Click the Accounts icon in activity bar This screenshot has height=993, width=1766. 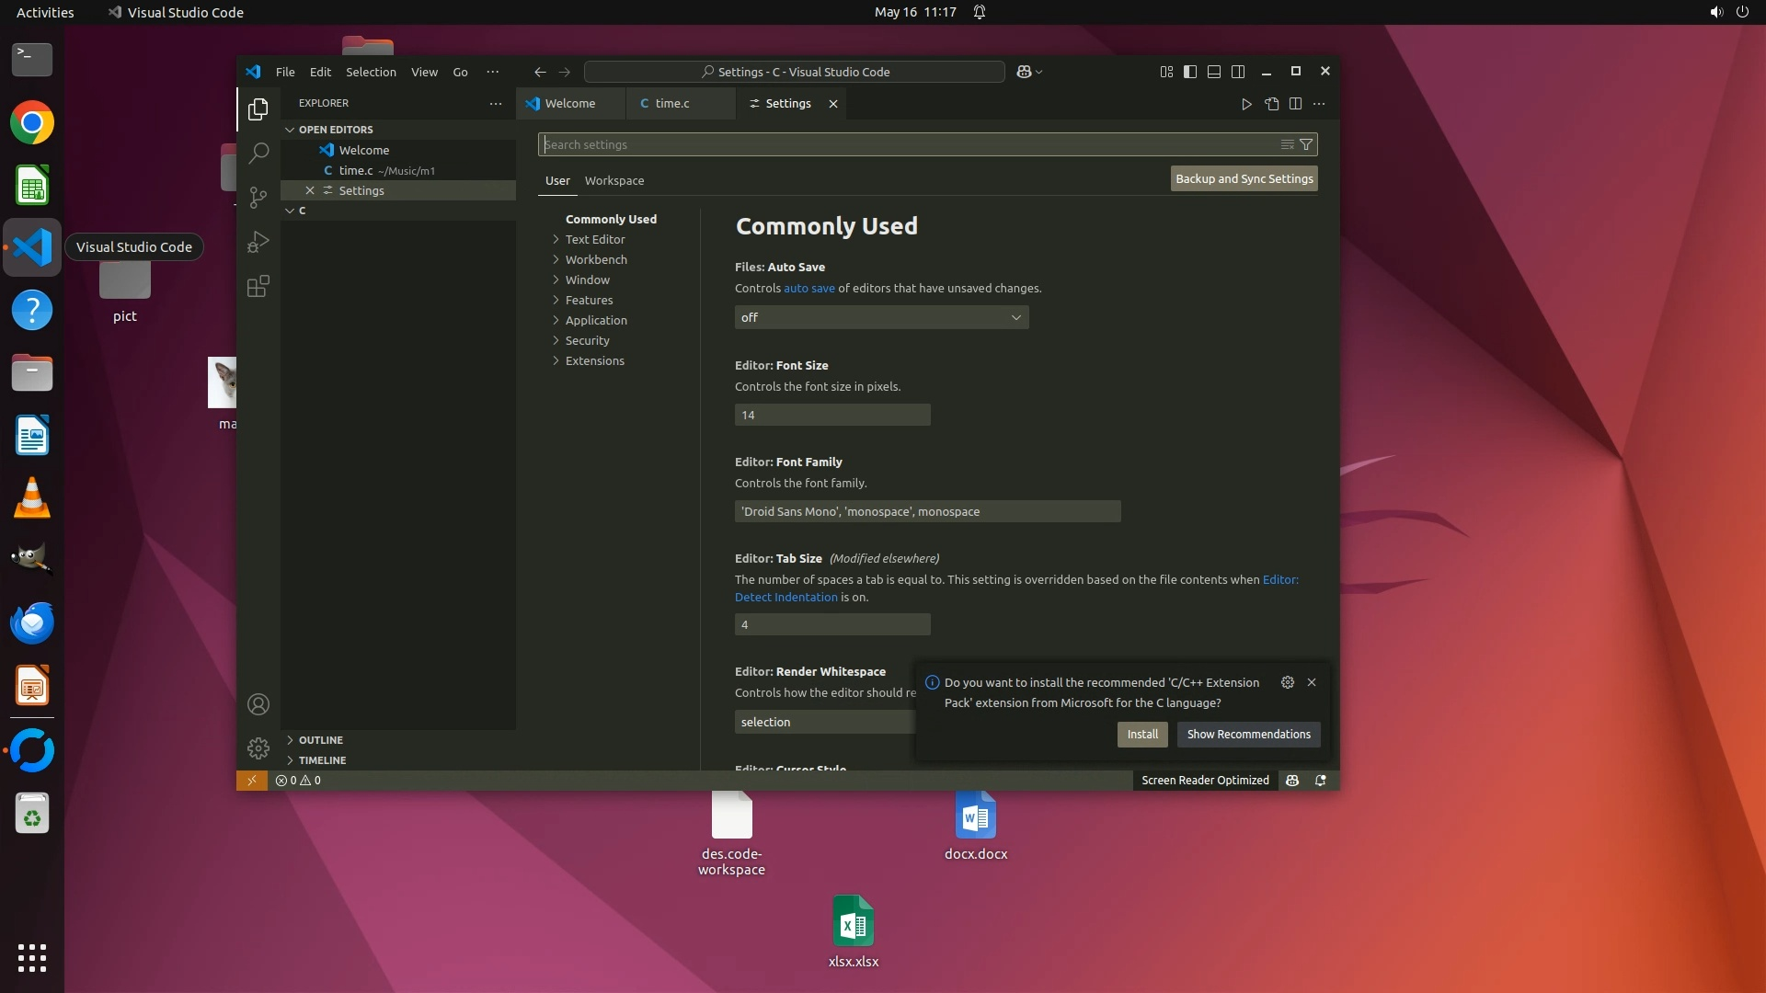click(x=258, y=704)
